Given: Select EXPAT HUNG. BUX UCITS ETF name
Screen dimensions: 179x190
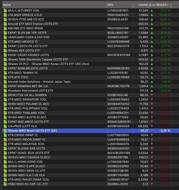Looking at the screenshot, I should [29, 153].
